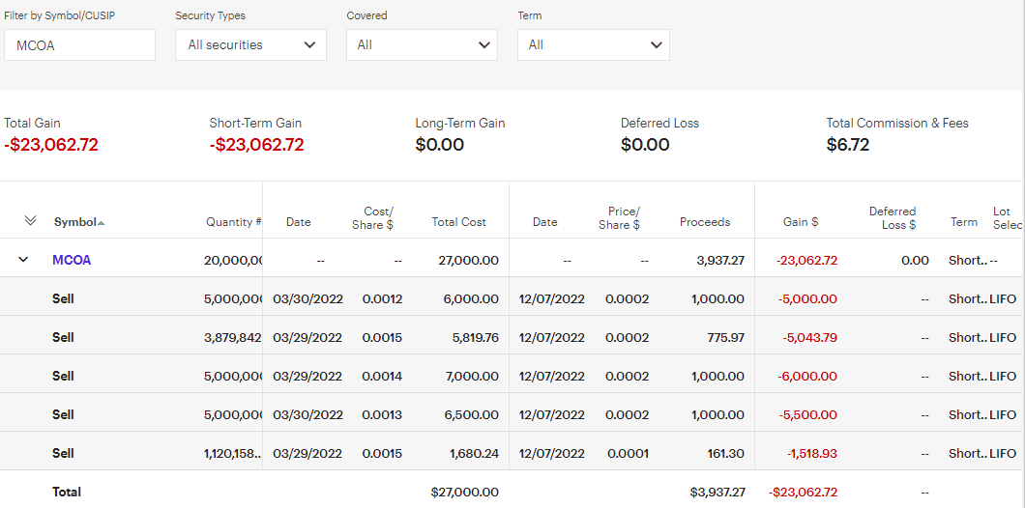Sort by Gain $ column header
The image size is (1025, 508).
(x=801, y=222)
